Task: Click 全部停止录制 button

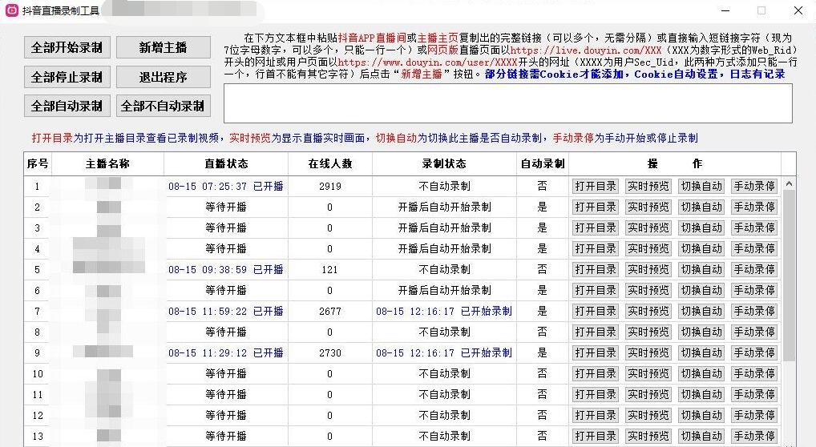Action: coord(67,77)
